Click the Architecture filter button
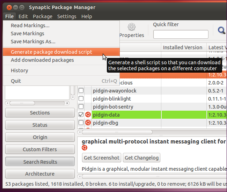The height and width of the screenshot is (192, 227). (40, 174)
